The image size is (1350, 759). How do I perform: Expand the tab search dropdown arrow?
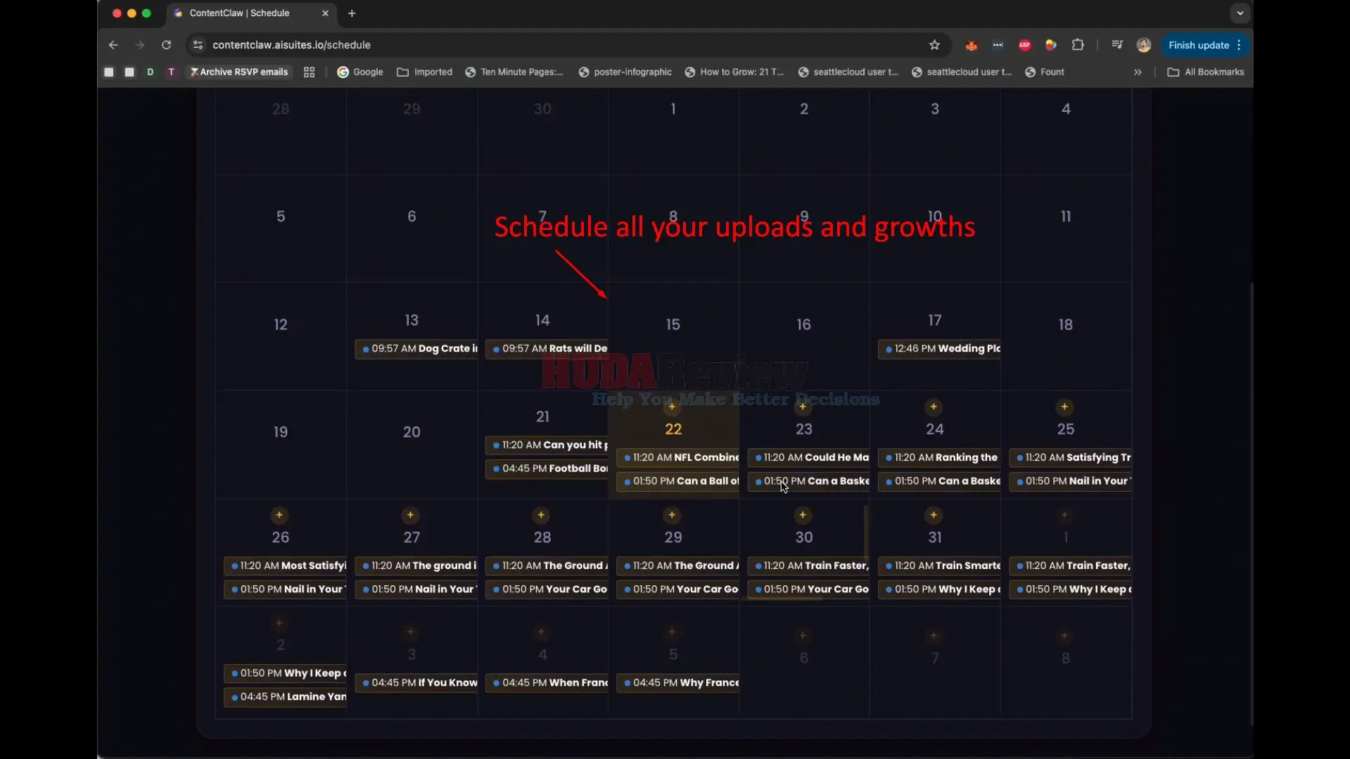(1240, 13)
